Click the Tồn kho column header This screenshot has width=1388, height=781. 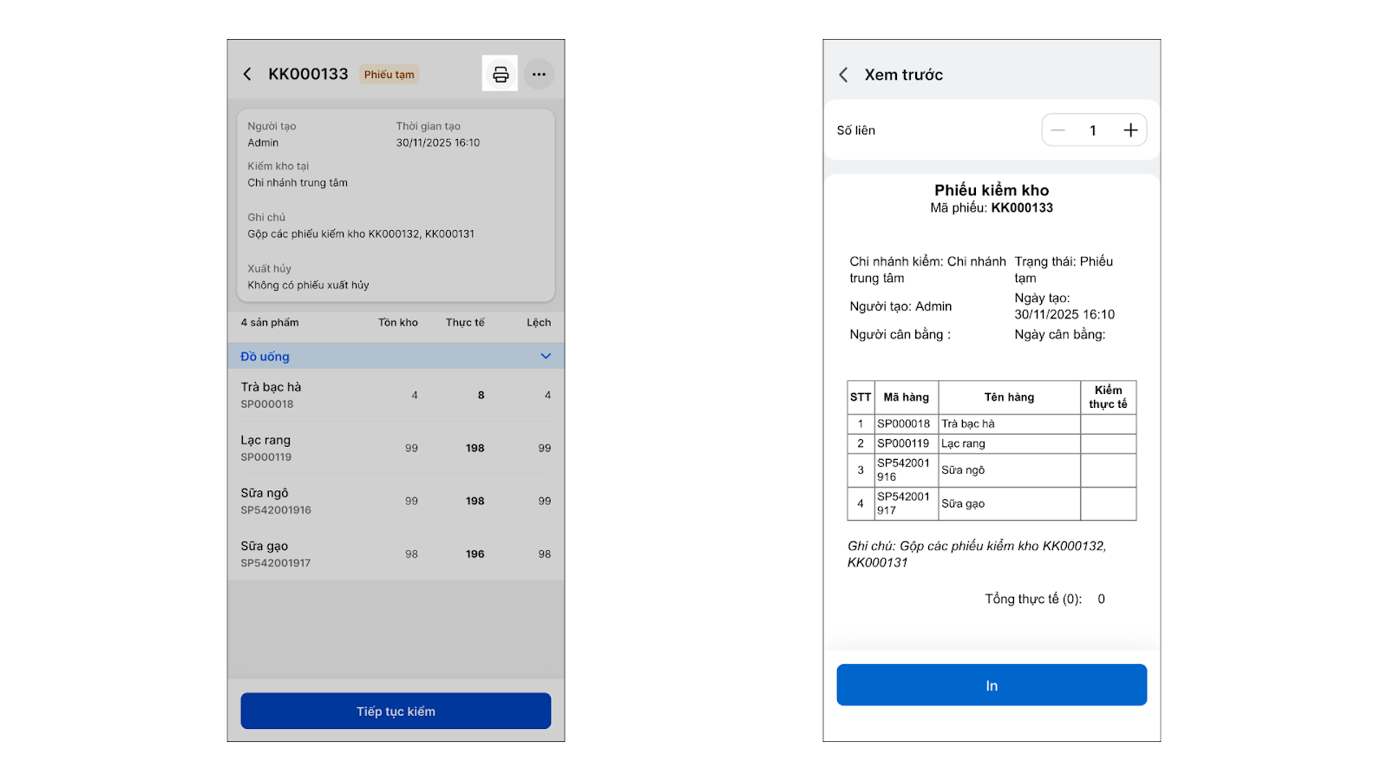tap(397, 322)
